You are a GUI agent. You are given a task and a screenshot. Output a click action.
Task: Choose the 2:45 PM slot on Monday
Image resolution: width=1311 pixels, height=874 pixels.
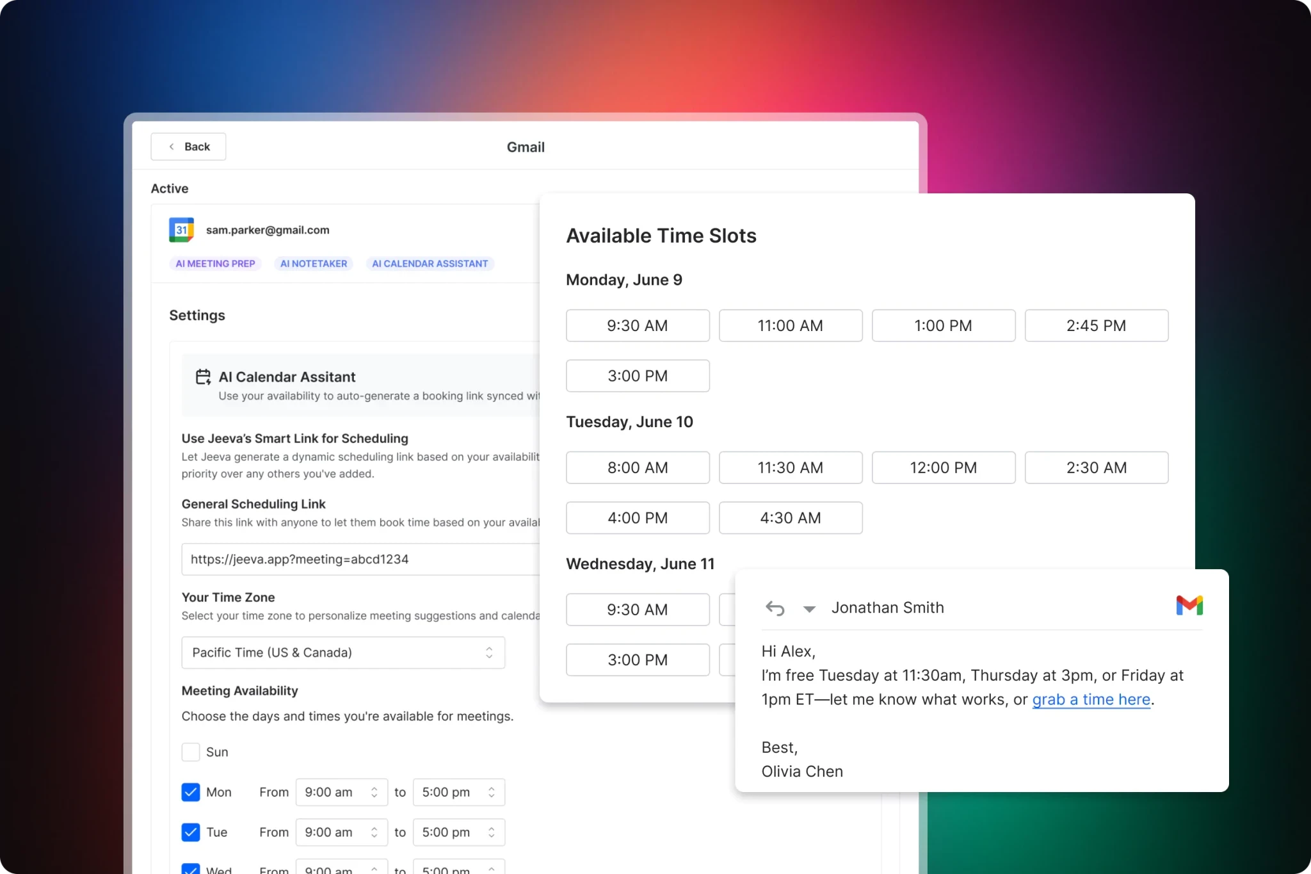point(1096,325)
